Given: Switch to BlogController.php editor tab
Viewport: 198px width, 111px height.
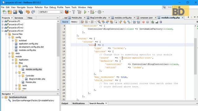Looking at the screenshot, I should (x=98, y=18).
